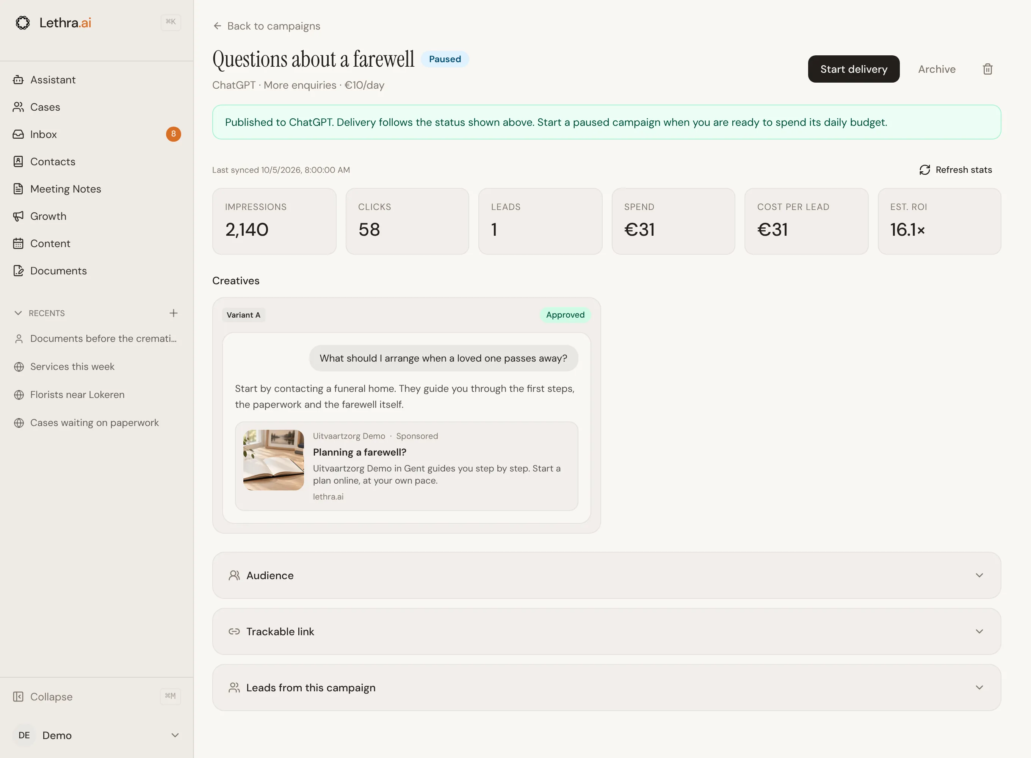Open the Assistant page from sidebar
Screen dimensions: 1031x758
(x=96, y=80)
